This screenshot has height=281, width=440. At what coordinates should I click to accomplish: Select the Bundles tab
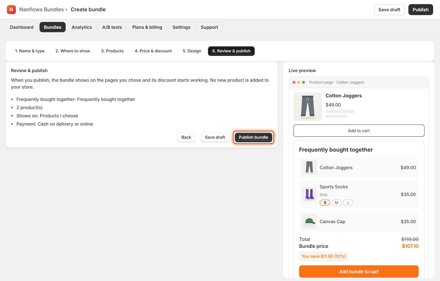tap(53, 27)
